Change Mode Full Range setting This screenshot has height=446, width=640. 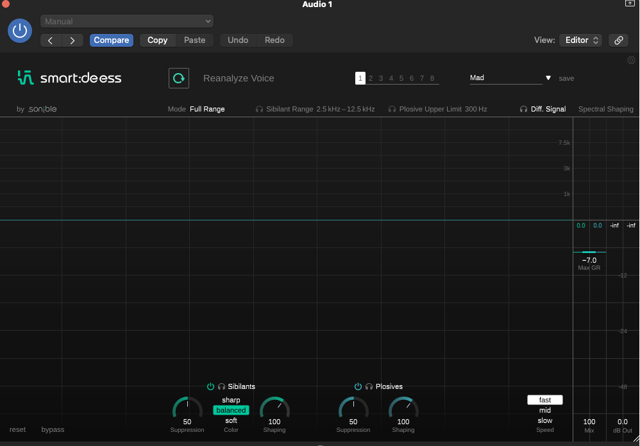coord(207,110)
